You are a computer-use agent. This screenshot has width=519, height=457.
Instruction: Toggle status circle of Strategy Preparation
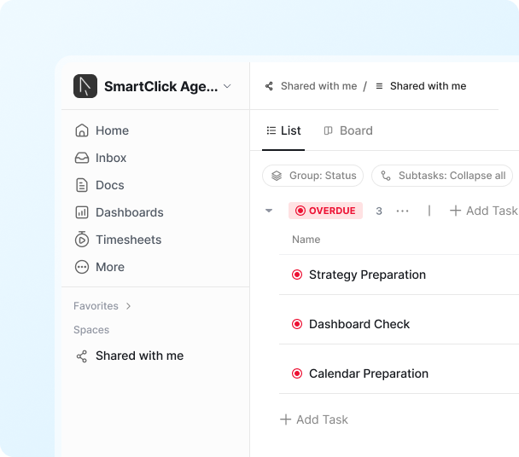[297, 275]
